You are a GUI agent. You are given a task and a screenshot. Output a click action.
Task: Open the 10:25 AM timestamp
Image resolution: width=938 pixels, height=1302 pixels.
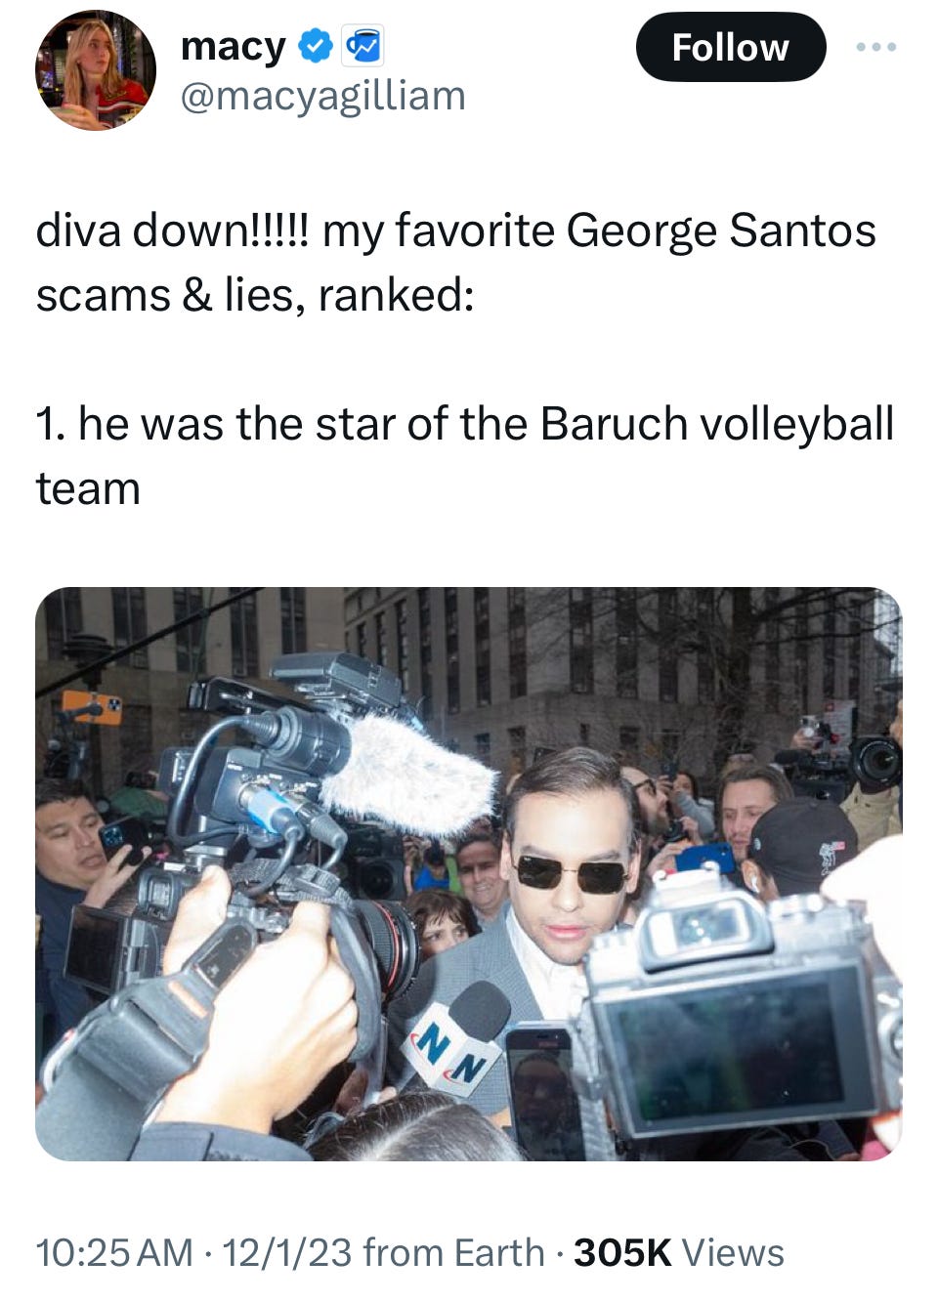[114, 1252]
